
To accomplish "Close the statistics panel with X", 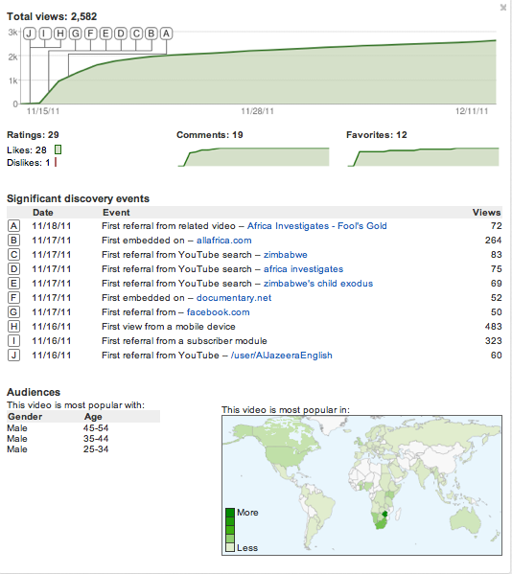I will click(x=503, y=8).
